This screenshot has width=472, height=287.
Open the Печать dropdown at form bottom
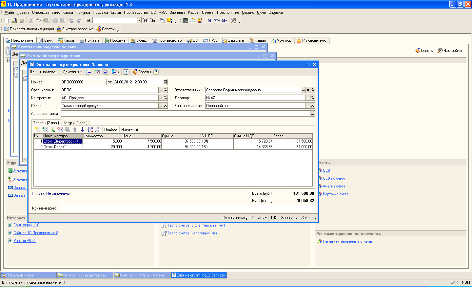pyautogui.click(x=259, y=218)
